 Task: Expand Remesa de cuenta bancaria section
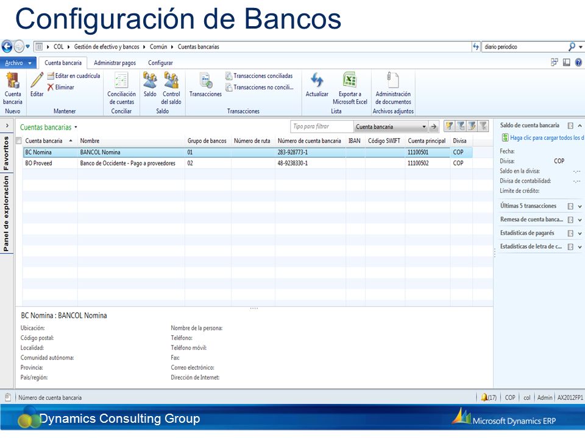pos(580,220)
